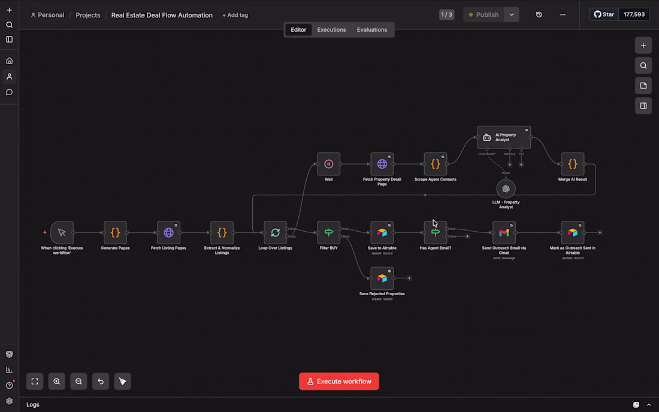The height and width of the screenshot is (412, 659).
Task: Click the Logs panel header label
Action: pos(33,405)
